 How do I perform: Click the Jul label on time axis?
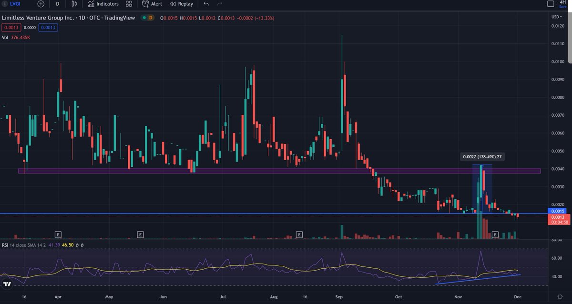223,296
